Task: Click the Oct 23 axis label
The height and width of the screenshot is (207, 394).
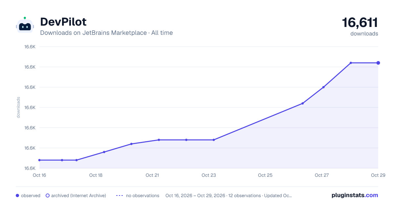Action: click(209, 175)
